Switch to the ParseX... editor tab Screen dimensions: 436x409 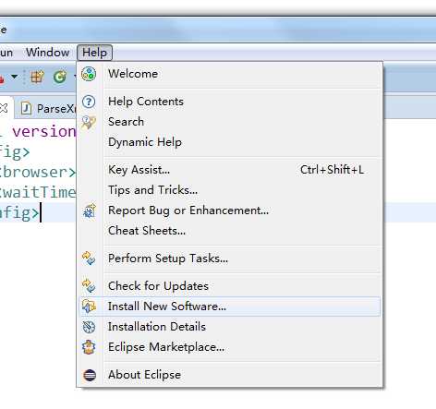point(46,108)
